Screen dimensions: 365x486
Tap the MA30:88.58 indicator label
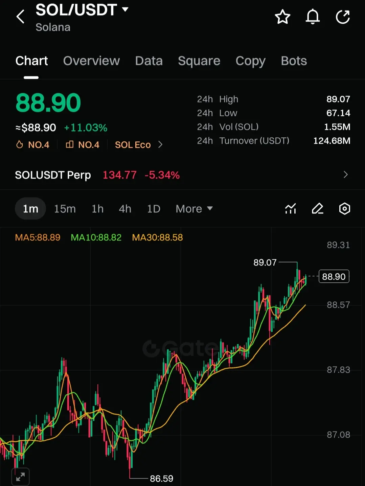(x=157, y=237)
